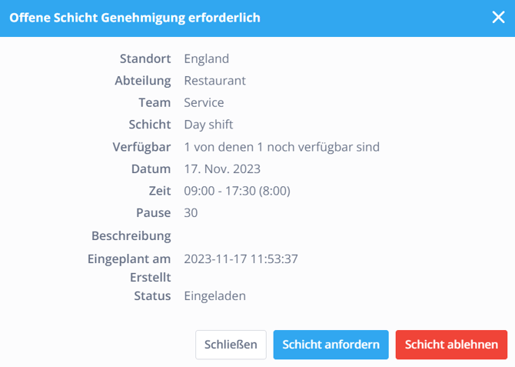Image resolution: width=515 pixels, height=367 pixels.
Task: Click the dialog title Offene Schicht Genehmigung erforderlich
Action: pos(135,18)
